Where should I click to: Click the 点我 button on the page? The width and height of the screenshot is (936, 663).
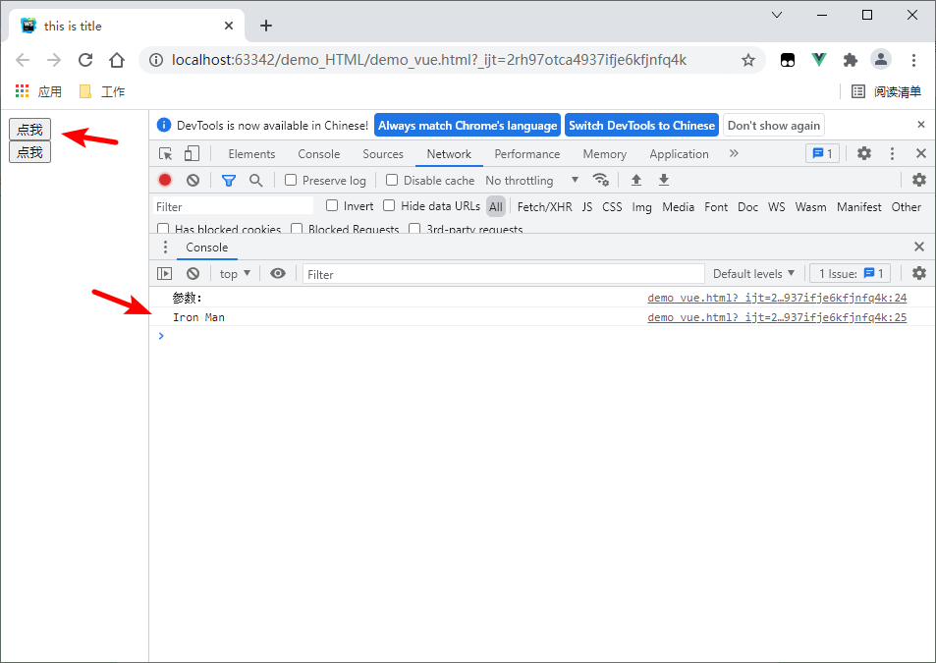coord(29,129)
